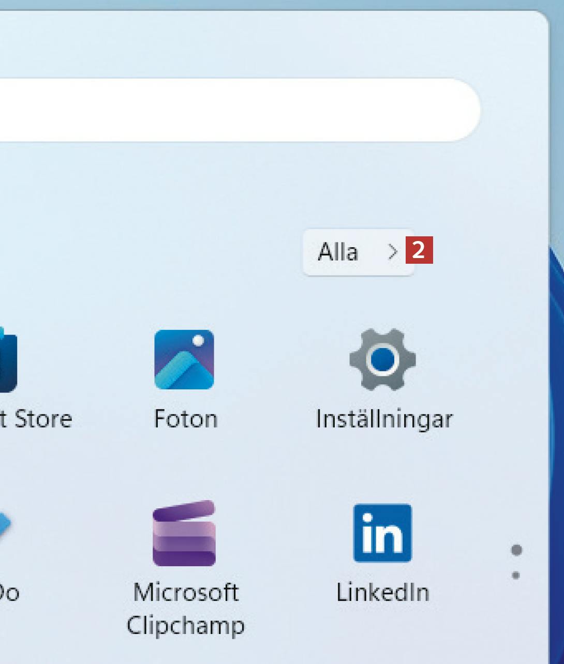Click the Microsoft Clipchamp text label
Viewport: 564px width, 664px height.
185,609
